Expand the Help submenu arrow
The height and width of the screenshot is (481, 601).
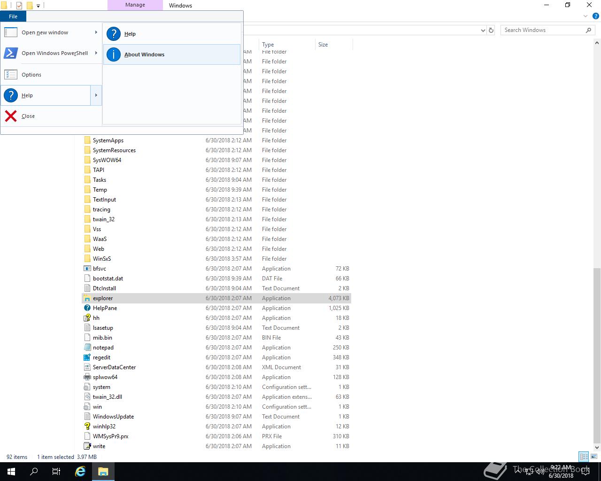(x=96, y=95)
